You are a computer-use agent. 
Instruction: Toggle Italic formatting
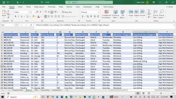[19, 17]
